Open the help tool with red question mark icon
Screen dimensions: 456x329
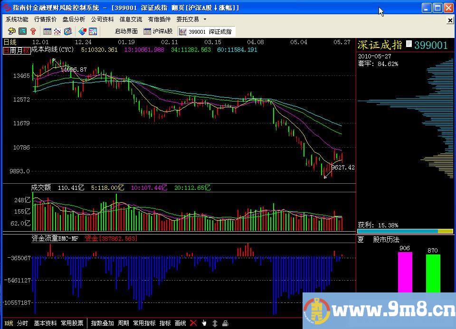(33, 32)
